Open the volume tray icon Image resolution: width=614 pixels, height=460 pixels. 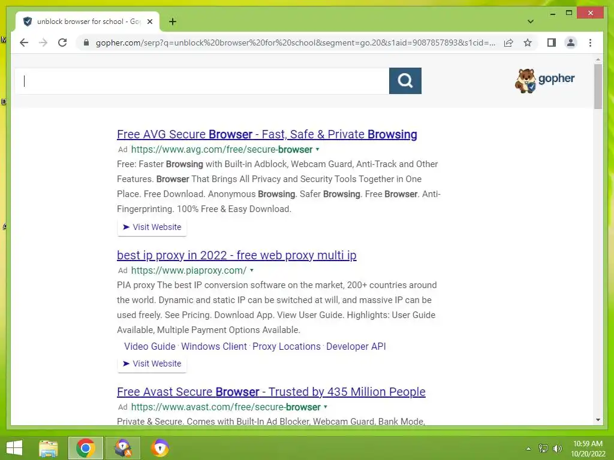(x=557, y=449)
